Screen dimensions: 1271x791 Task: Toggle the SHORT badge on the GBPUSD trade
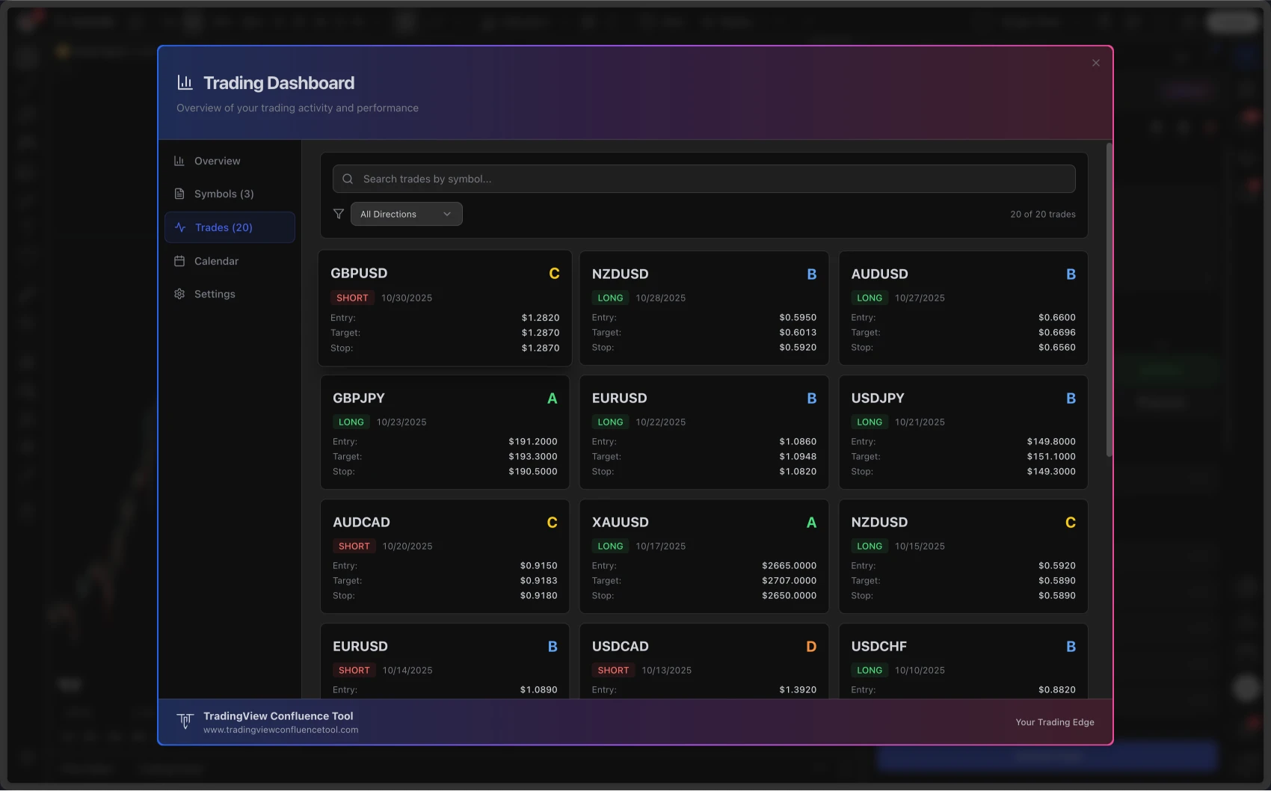pos(352,298)
